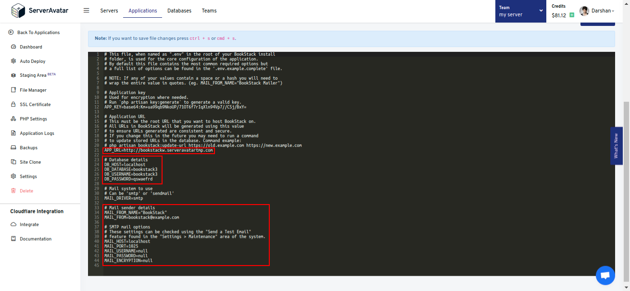The height and width of the screenshot is (291, 630).
Task: Select the Teams tab
Action: pos(209,11)
